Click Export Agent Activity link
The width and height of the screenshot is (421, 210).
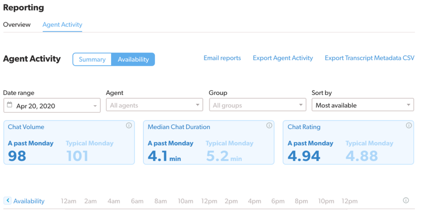tap(283, 58)
